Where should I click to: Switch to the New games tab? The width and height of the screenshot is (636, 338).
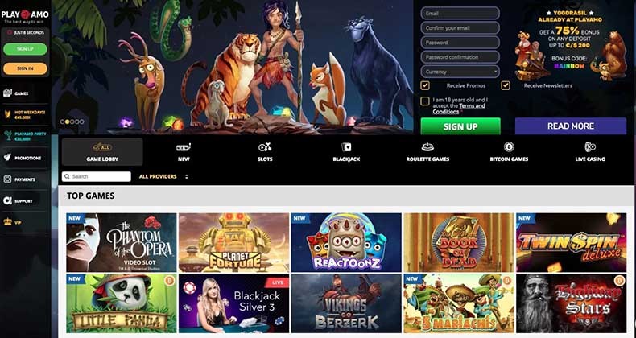(184, 152)
